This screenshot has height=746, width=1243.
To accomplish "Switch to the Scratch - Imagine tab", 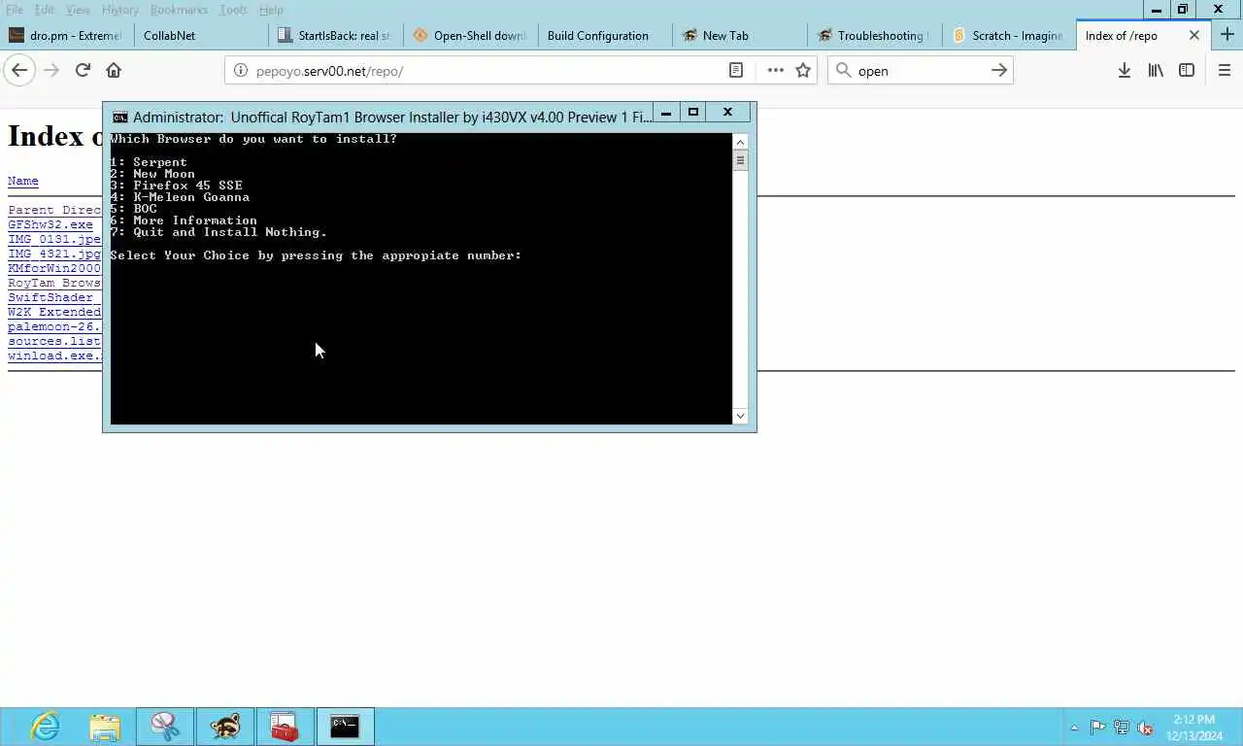I will pos(1009,35).
